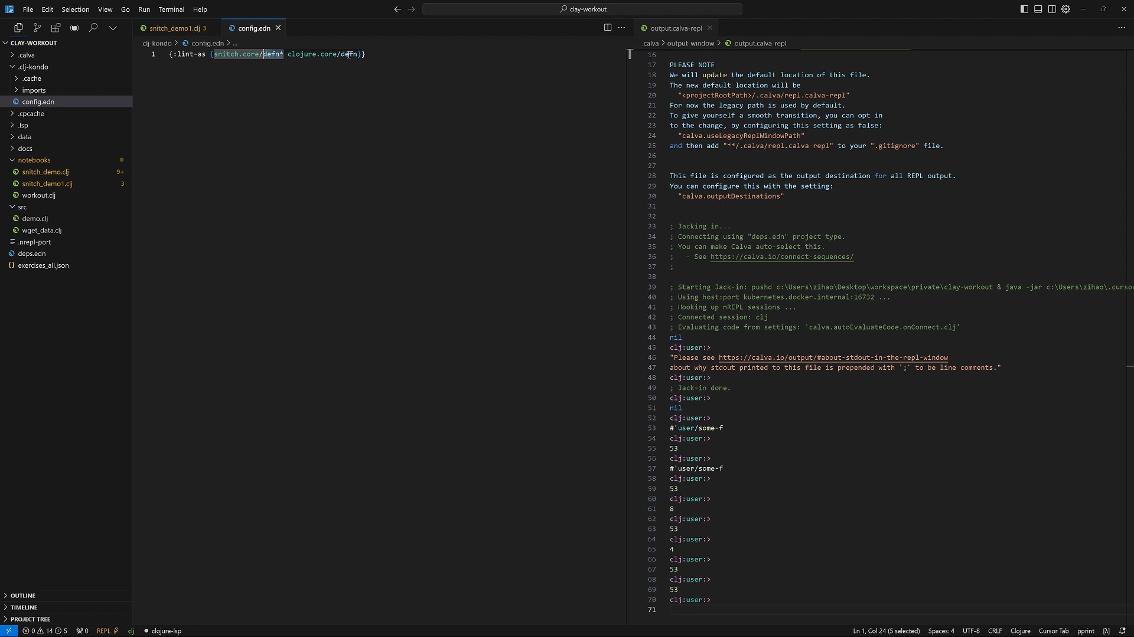Viewport: 1134px width, 637px height.
Task: Click the OUTLINE section expander
Action: [x=5, y=595]
